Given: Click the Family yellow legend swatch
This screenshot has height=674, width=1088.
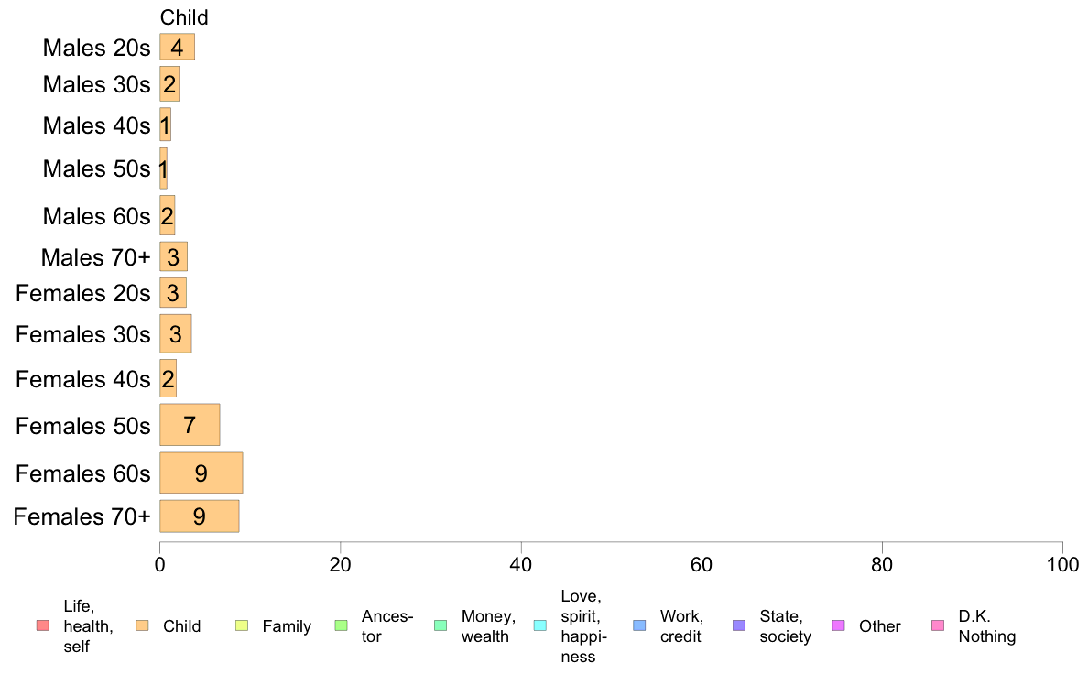Looking at the screenshot, I should pyautogui.click(x=242, y=626).
